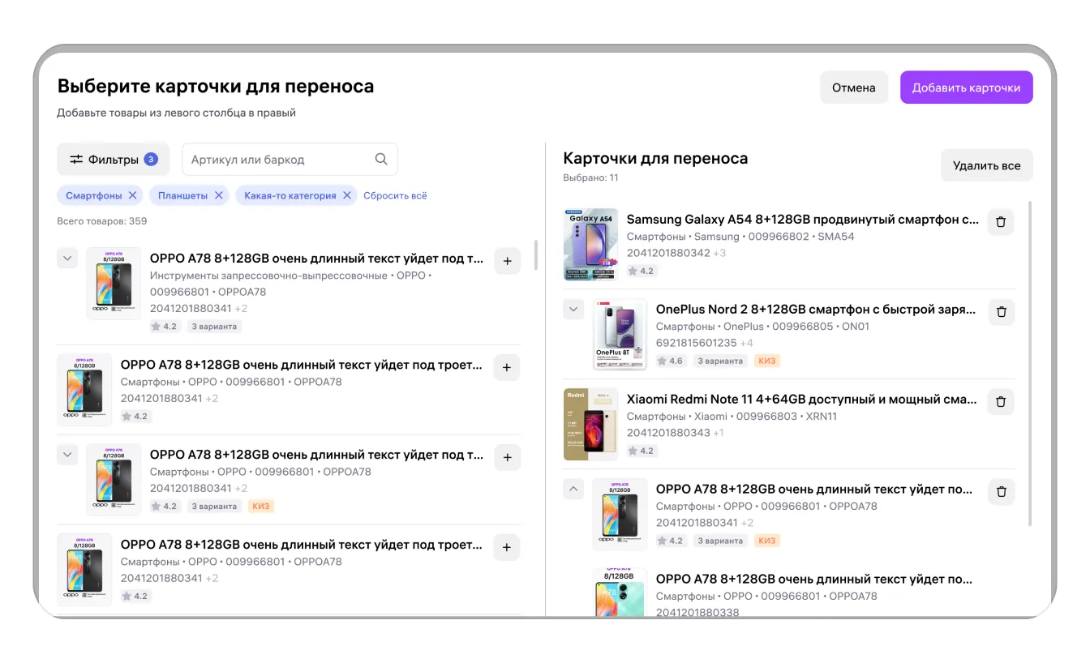This screenshot has height=663, width=1090.
Task: Click the magnifier search icon
Action: 381,160
